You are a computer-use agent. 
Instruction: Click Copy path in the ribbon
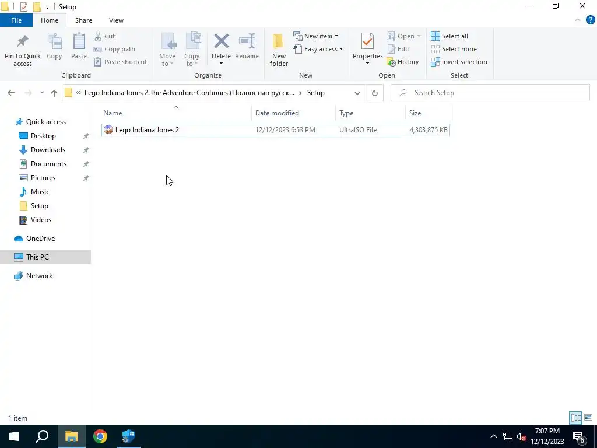115,49
